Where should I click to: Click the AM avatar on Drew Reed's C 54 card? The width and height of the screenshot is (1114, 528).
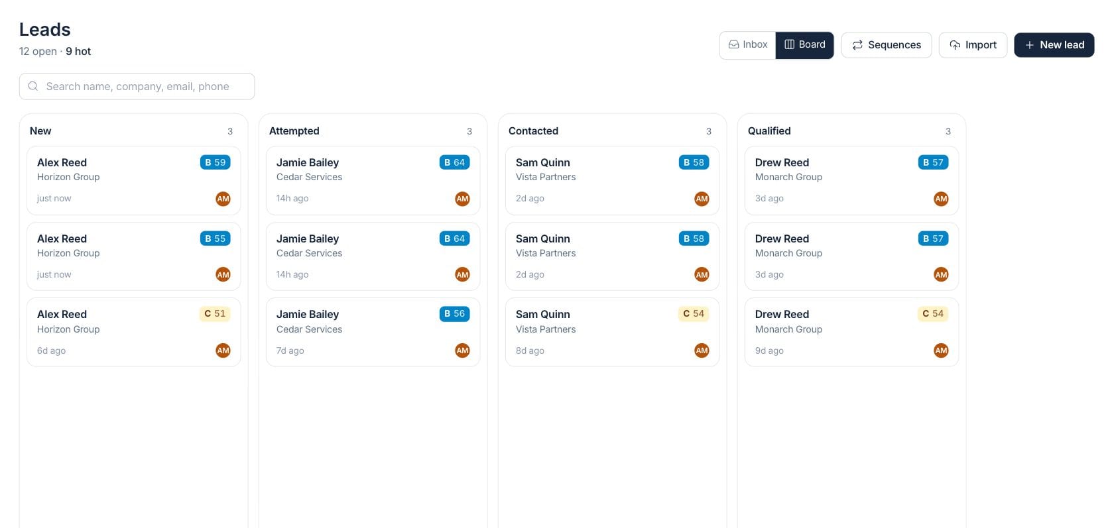pyautogui.click(x=941, y=350)
